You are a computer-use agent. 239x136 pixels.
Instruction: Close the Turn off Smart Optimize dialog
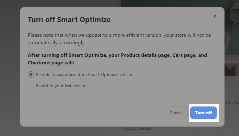click(215, 16)
